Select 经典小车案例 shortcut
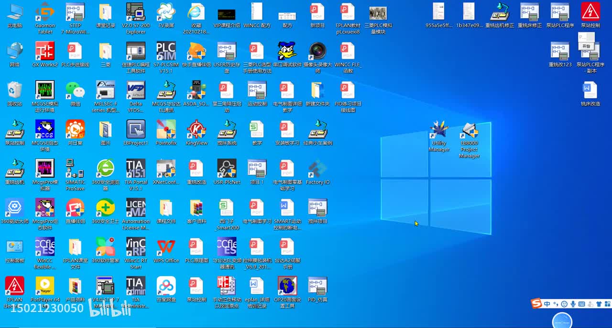 pos(318,133)
